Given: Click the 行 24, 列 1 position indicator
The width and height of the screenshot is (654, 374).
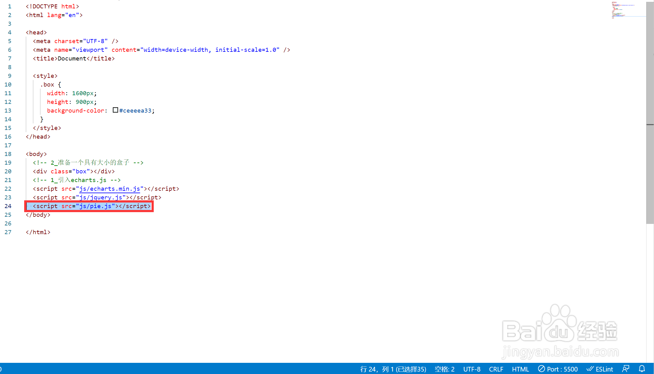Looking at the screenshot, I should click(393, 369).
